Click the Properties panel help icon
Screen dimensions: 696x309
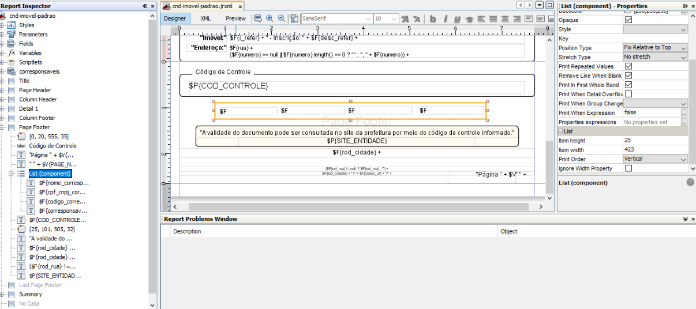click(690, 182)
